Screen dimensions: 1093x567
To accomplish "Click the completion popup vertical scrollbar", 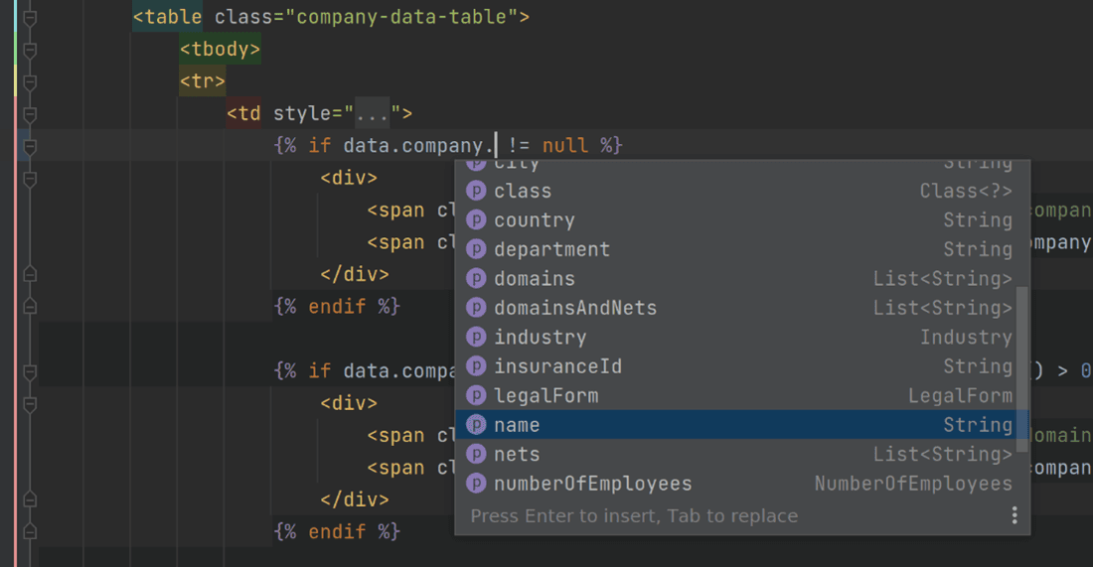I will [1022, 367].
